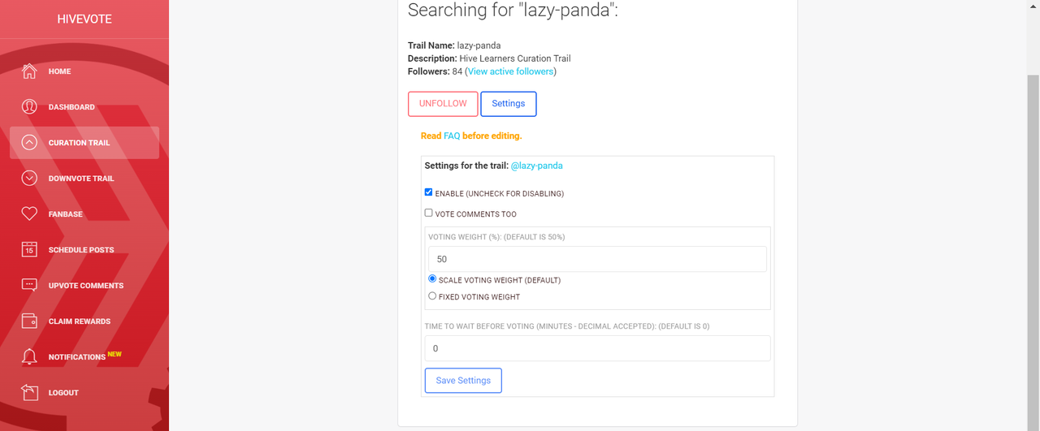
Task: Enable Vote Comments Too checkbox
Action: pyautogui.click(x=429, y=213)
